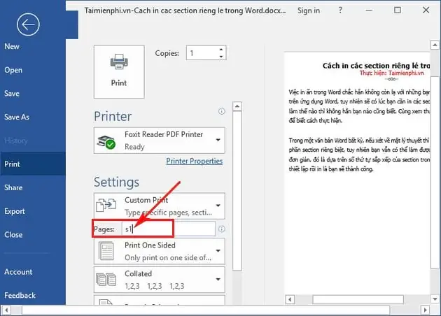Click the Print One Sided page icon
The height and width of the screenshot is (316, 441).
coord(106,251)
